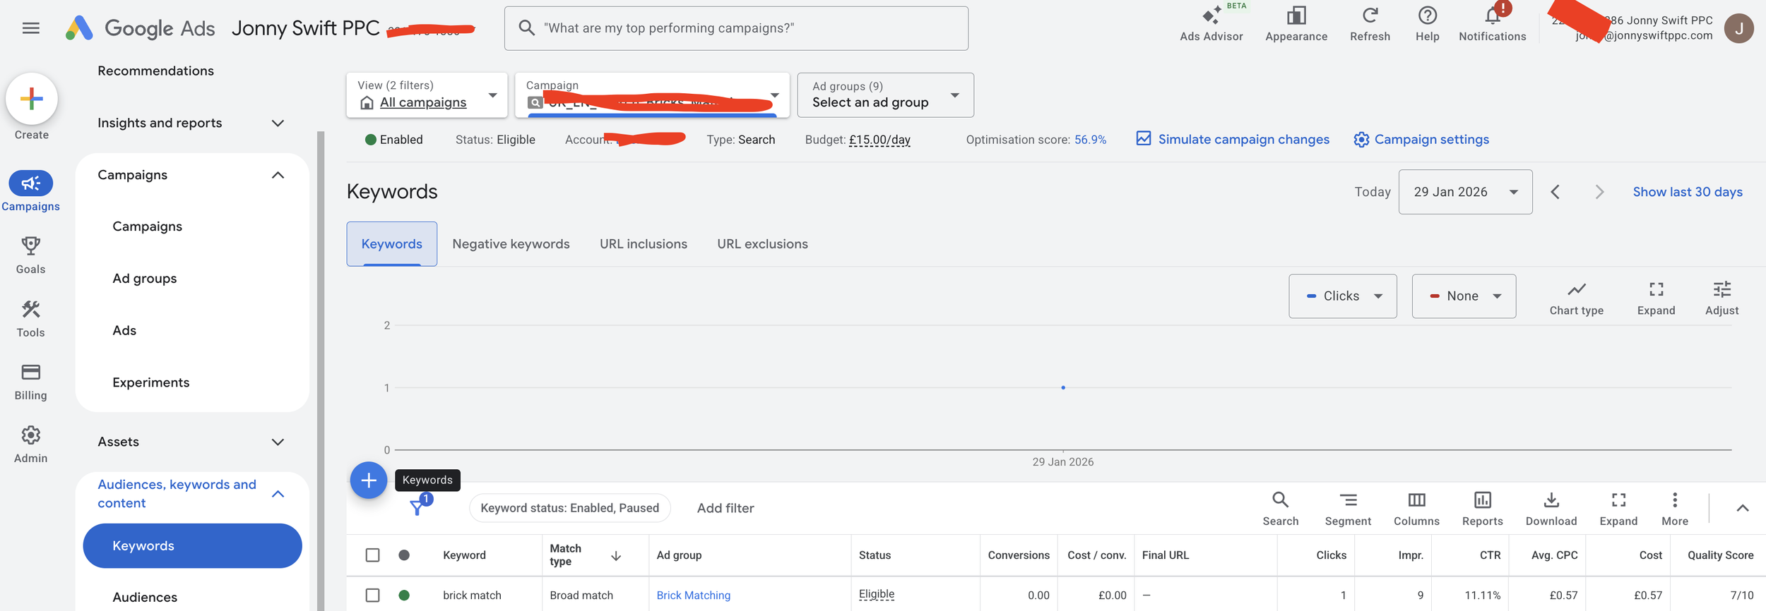
Task: Open Campaigns in the left rail
Action: point(30,190)
